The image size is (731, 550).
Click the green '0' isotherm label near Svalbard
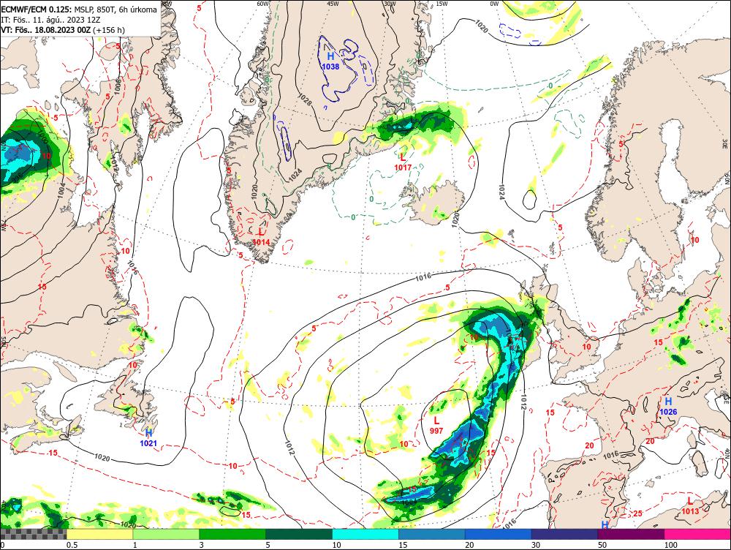tap(550, 86)
